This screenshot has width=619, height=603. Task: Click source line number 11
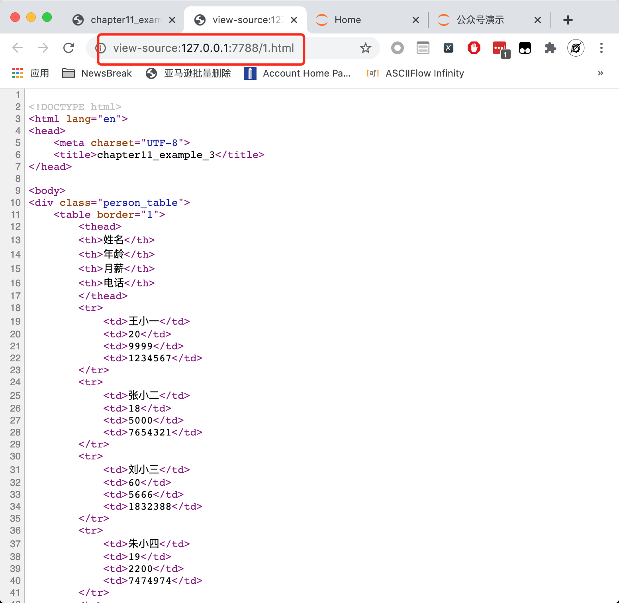tap(15, 215)
